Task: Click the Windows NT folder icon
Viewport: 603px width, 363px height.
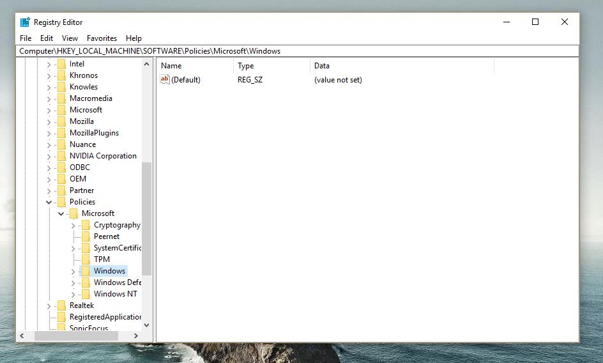Action: pos(86,294)
